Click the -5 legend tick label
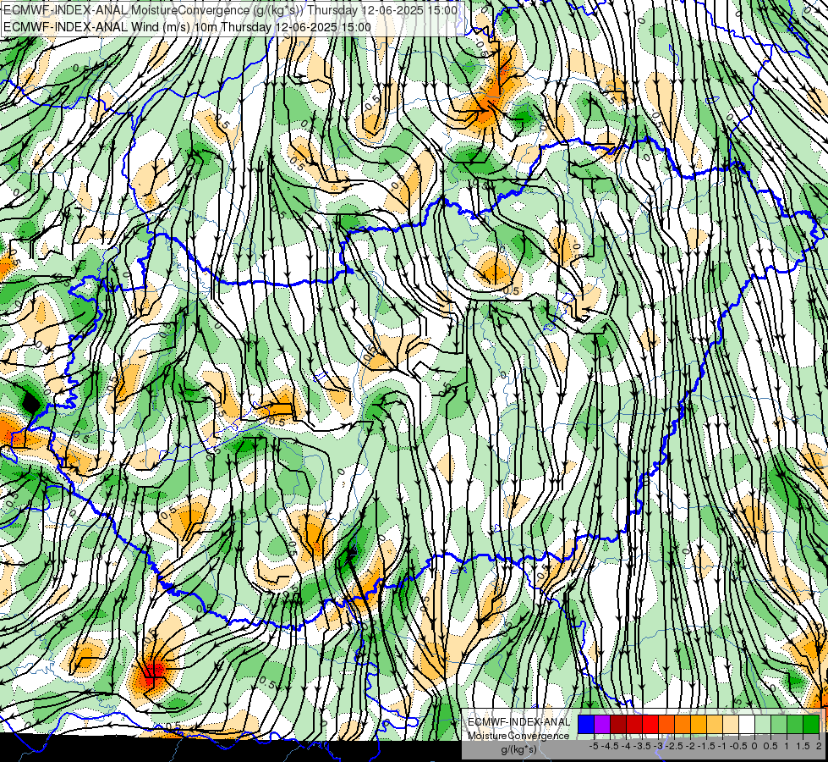 594,746
